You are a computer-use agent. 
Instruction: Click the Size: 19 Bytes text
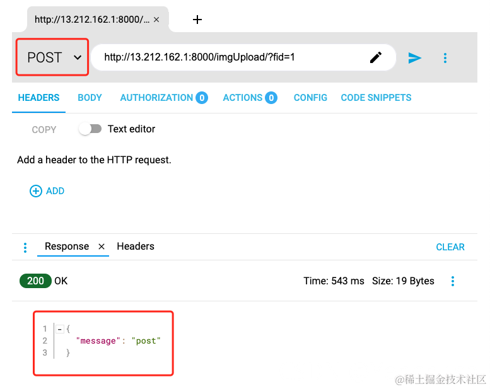click(403, 281)
